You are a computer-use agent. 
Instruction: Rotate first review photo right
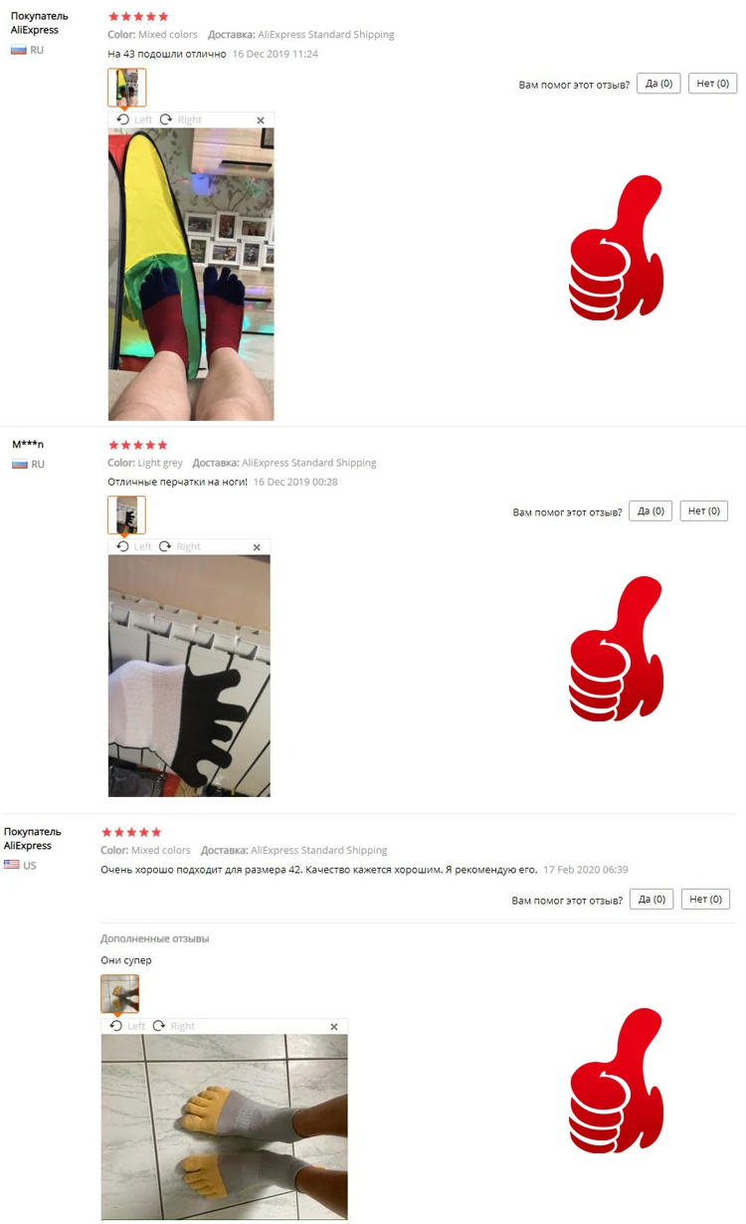tap(180, 119)
